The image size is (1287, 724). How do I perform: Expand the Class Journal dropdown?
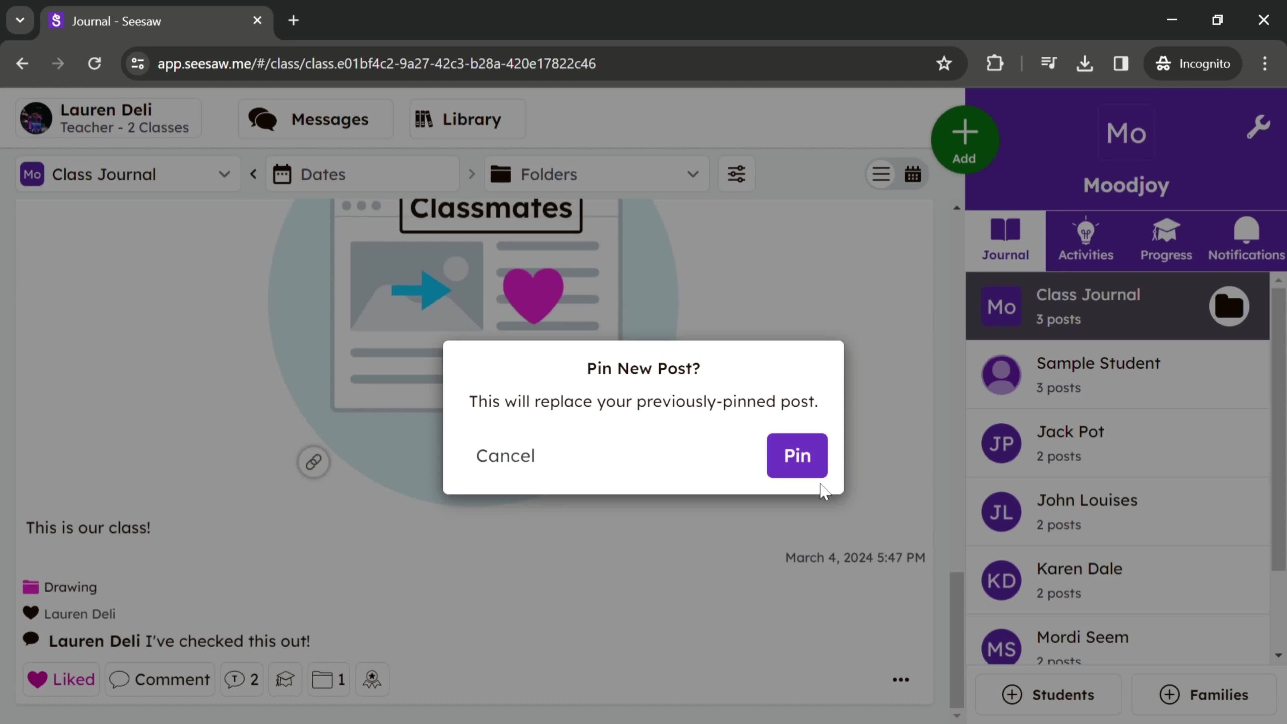[x=127, y=174]
